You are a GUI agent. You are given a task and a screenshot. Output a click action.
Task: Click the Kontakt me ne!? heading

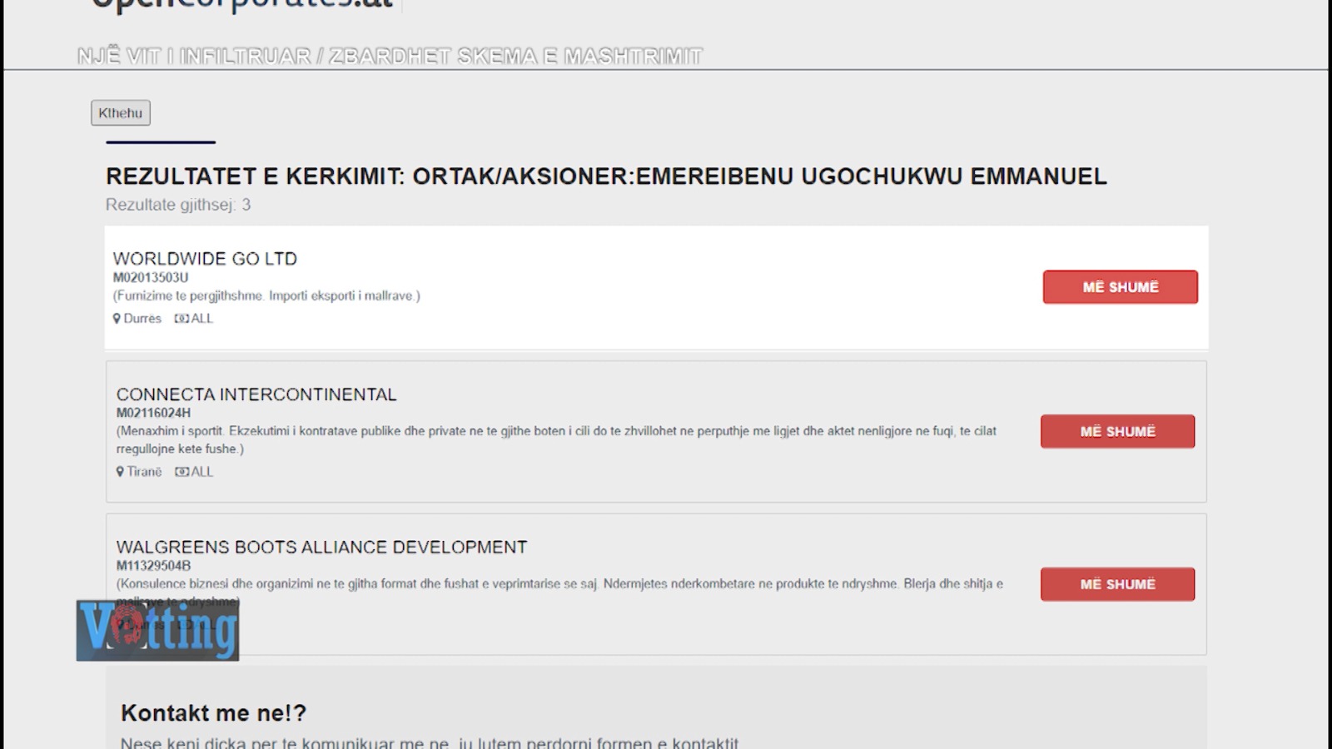213,713
